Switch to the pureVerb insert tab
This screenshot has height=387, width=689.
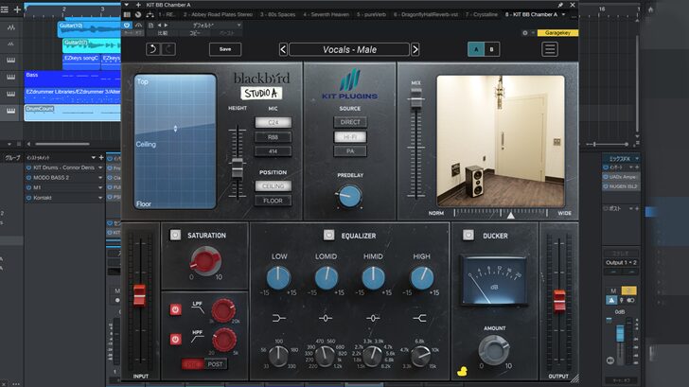(x=371, y=14)
